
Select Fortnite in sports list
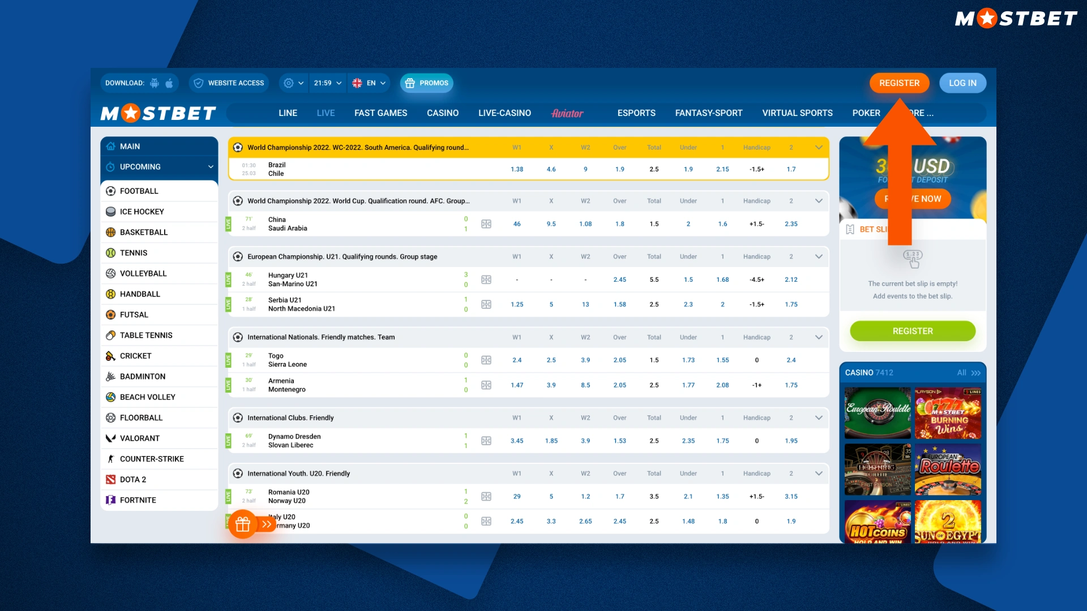coord(159,500)
